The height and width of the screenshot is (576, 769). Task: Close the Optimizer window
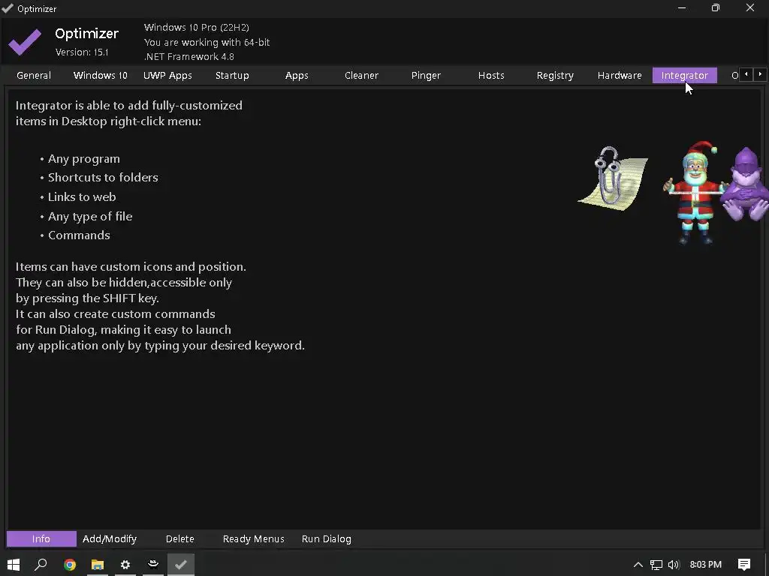pos(750,7)
